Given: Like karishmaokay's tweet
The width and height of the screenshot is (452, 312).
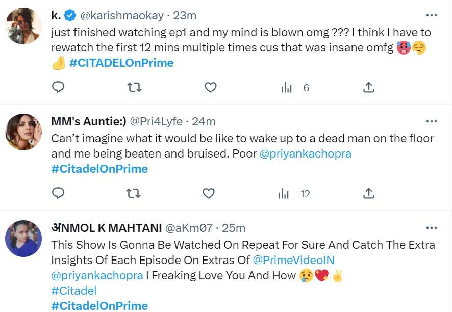Looking at the screenshot, I should 210,87.
